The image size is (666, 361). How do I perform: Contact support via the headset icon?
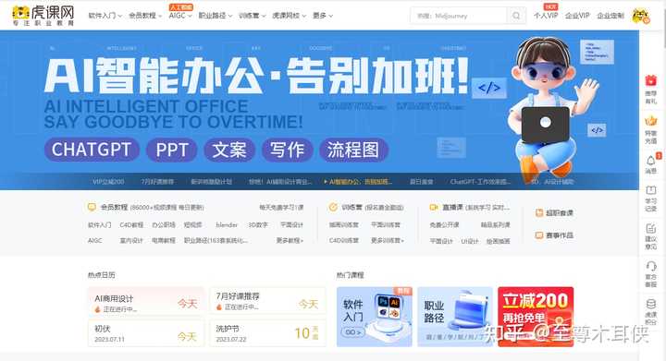coord(650,266)
